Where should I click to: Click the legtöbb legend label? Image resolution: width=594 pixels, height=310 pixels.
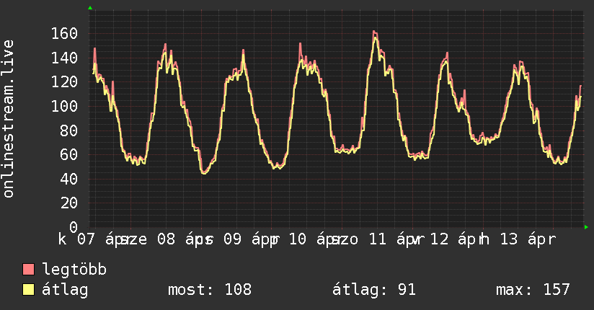pyautogui.click(x=74, y=270)
